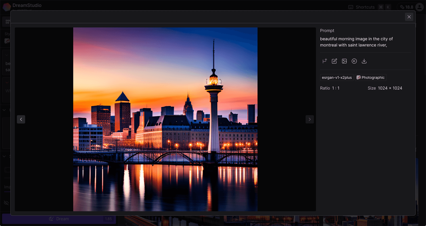426x226 pixels.
Task: Collapse the red negative prompt chevron
Action: pyautogui.click(x=7, y=82)
